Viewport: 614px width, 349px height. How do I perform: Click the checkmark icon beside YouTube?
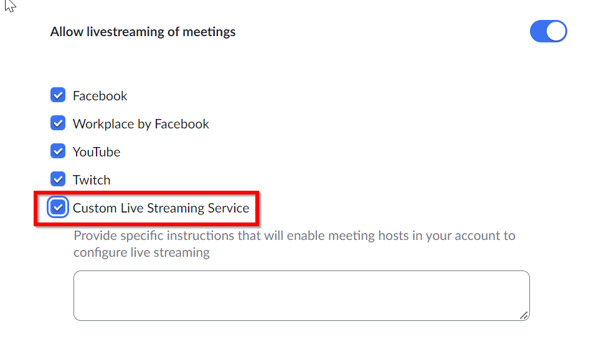(x=58, y=151)
